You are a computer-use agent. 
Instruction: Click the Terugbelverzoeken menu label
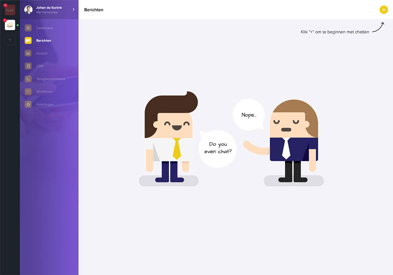pos(51,79)
